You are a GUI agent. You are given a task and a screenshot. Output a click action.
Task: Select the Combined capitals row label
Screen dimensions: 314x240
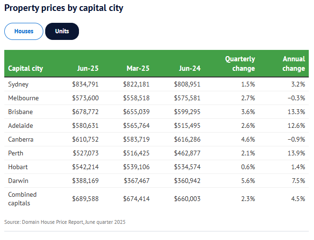22,199
